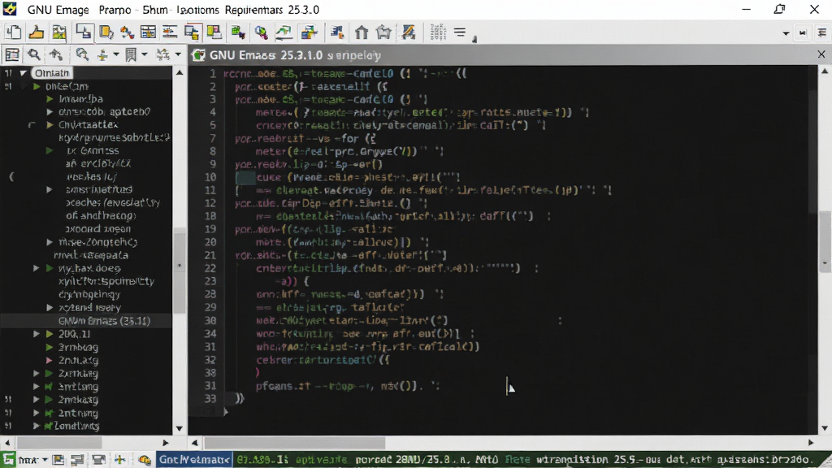The width and height of the screenshot is (832, 468).
Task: Collapse the root tree node labeled Otmatn
Action: 23,73
